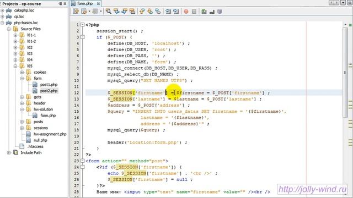Open the Back history dropdown arrow

[89, 11]
